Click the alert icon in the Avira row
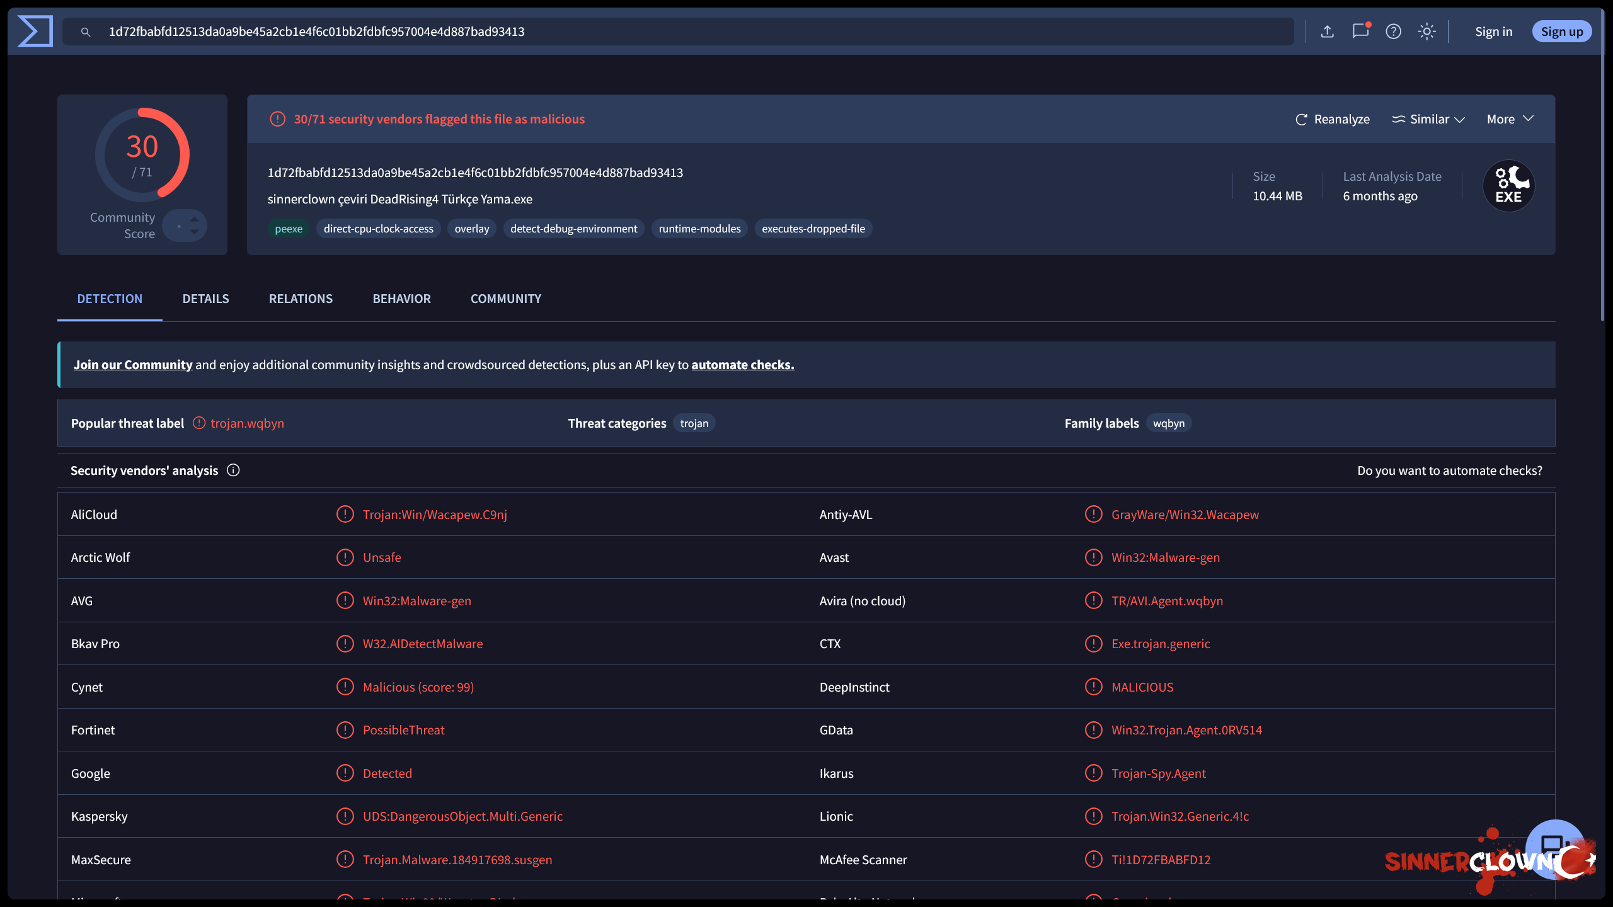Screen dimensions: 1613x907 coord(1094,601)
